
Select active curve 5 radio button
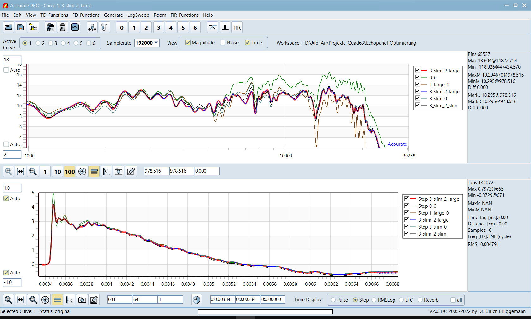[x=76, y=43]
